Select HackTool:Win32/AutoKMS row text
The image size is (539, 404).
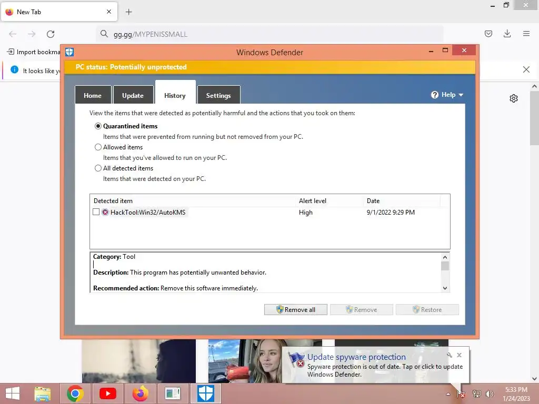point(148,213)
